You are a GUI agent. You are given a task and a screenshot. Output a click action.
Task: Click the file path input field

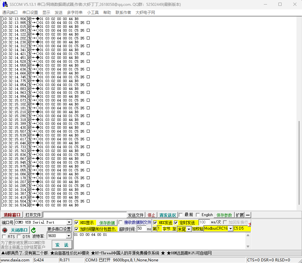click(85, 215)
